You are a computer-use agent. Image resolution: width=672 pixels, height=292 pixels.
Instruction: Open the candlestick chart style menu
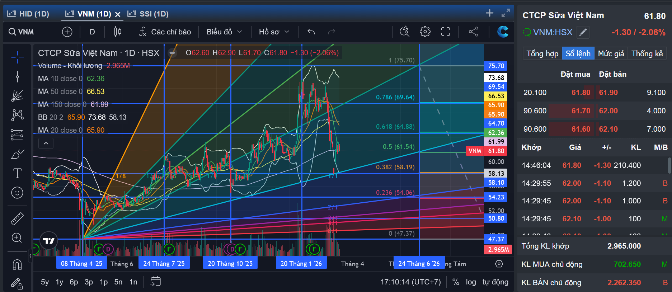[117, 32]
